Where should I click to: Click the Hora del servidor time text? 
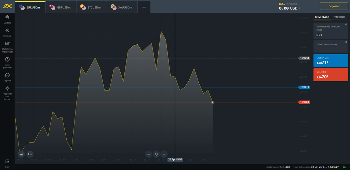(x=316, y=167)
